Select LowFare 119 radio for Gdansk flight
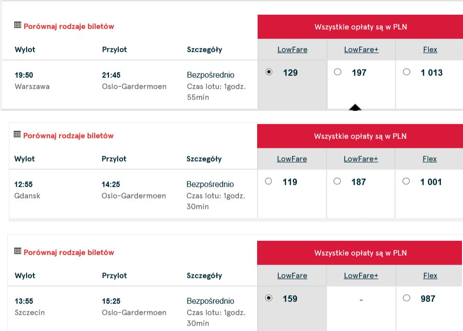 268,181
